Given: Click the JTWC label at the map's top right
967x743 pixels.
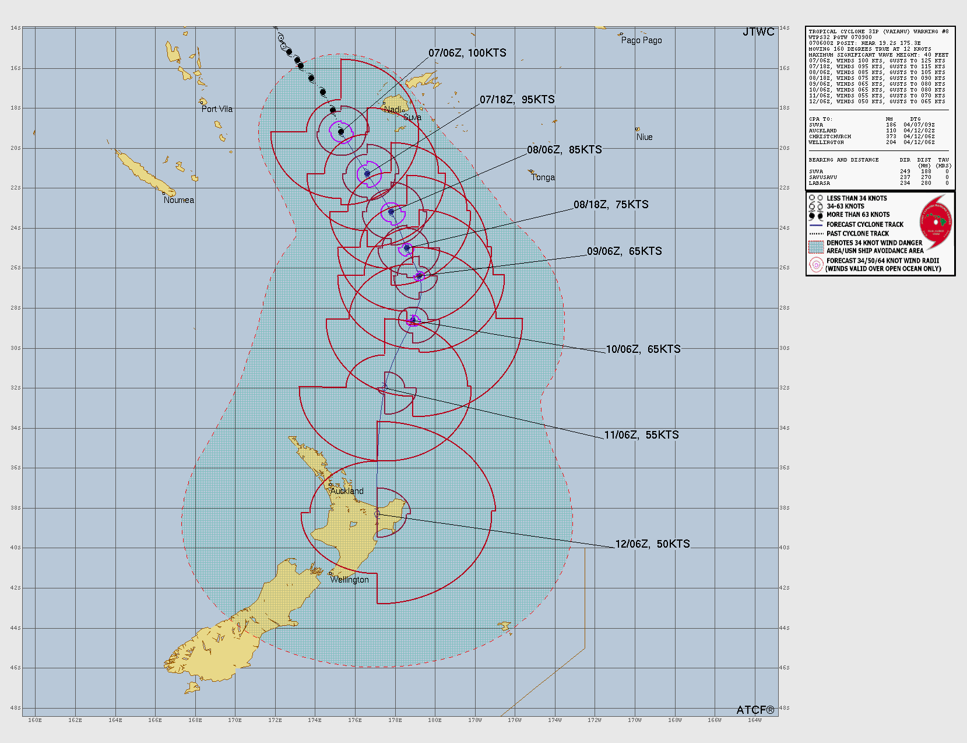Looking at the screenshot, I should pos(758,32).
